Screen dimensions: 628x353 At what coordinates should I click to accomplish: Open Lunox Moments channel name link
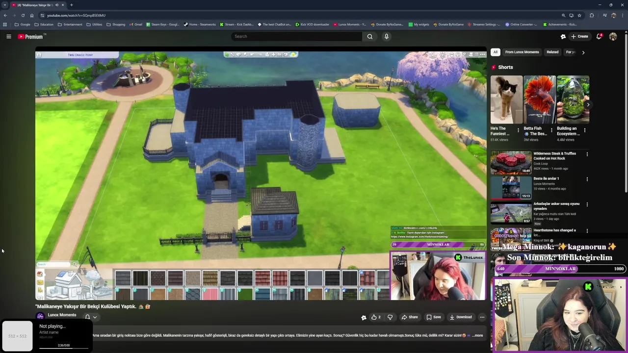pyautogui.click(x=62, y=315)
